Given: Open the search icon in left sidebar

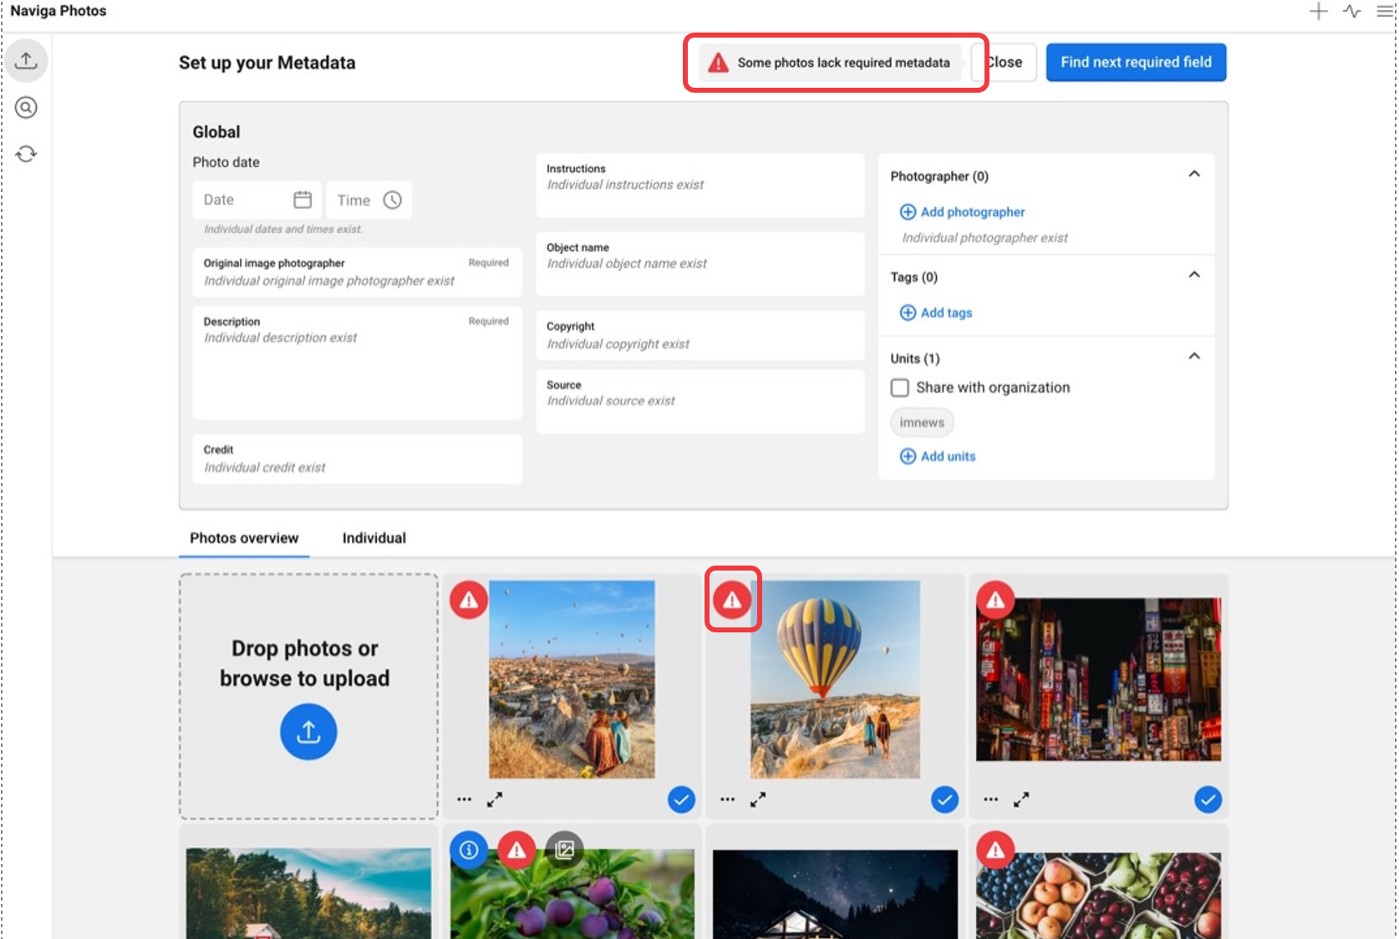Looking at the screenshot, I should point(26,108).
